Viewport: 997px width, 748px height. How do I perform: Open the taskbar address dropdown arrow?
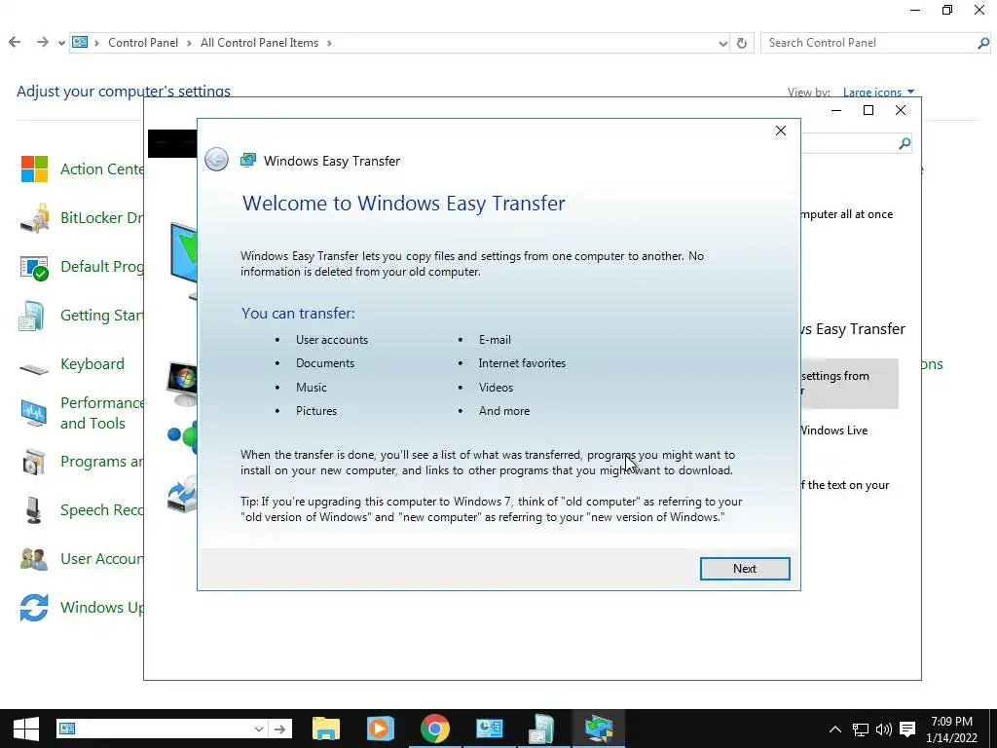(x=259, y=729)
